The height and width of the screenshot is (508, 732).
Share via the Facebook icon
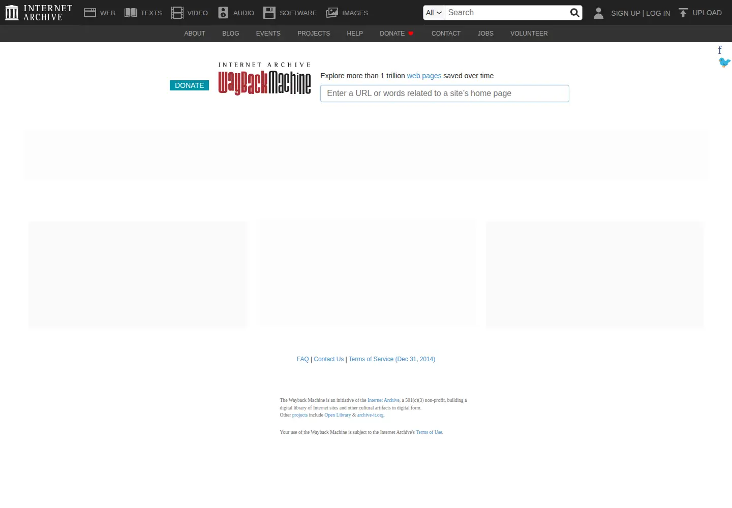tap(720, 50)
